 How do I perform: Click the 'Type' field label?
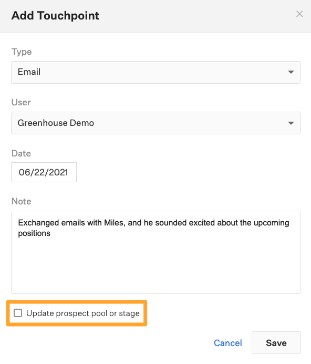tap(22, 52)
